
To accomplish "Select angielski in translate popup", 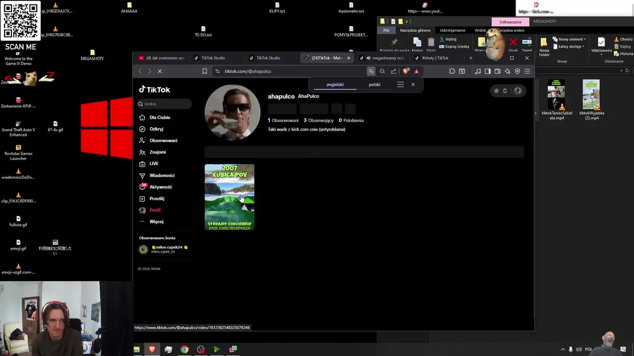I will click(x=335, y=85).
